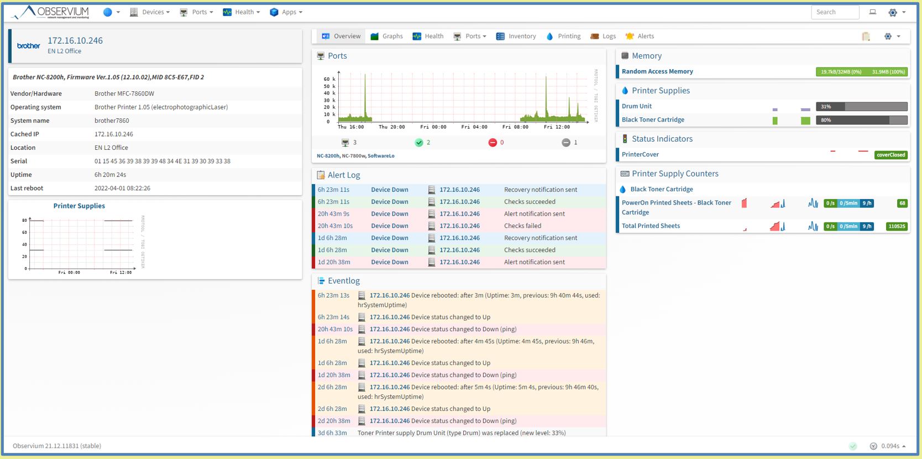Expand the blue globe dropdown menu
Screen dimensions: 922x459
click(x=111, y=12)
